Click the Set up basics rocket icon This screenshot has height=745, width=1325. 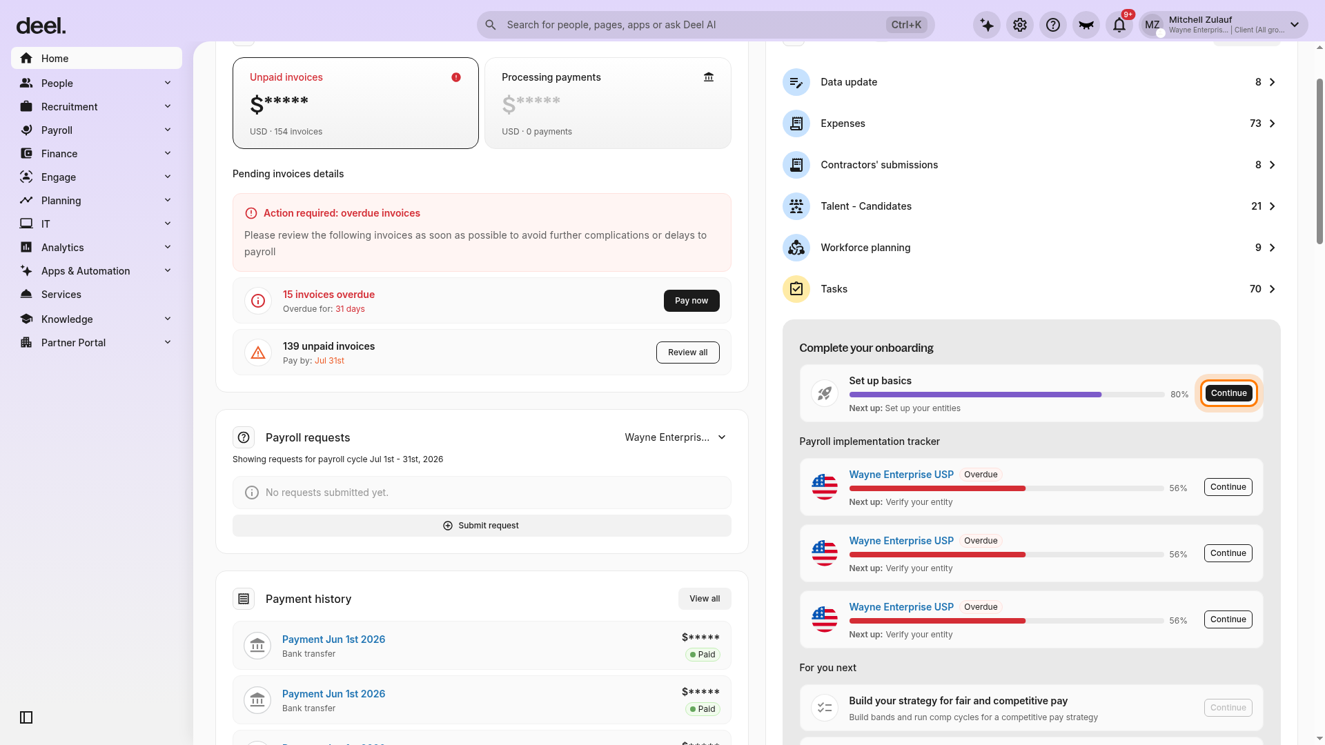825,393
